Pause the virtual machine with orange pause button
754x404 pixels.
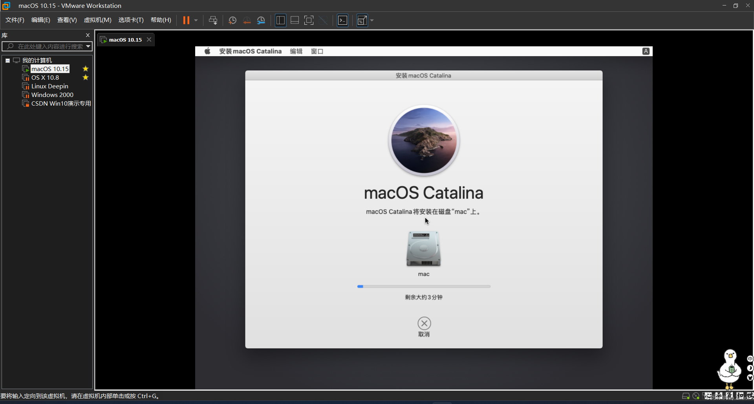[x=186, y=20]
